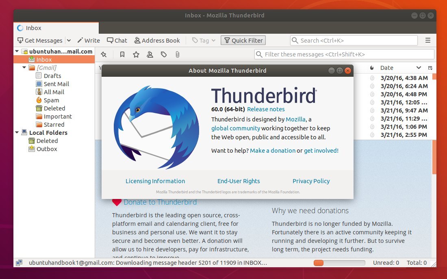The height and width of the screenshot is (279, 447).
Task: Filter to show only starred messages
Action: coord(136,54)
